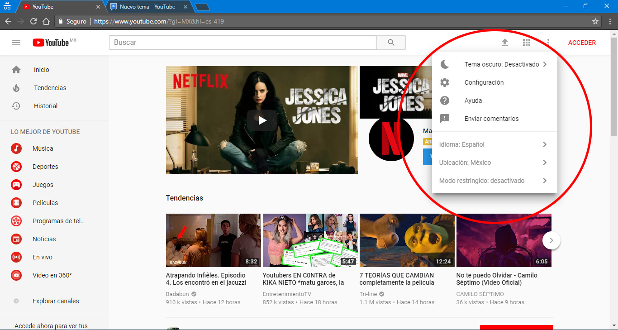The width and height of the screenshot is (618, 330).
Task: Play the Jessica Jones Netflix video
Action: click(x=262, y=120)
